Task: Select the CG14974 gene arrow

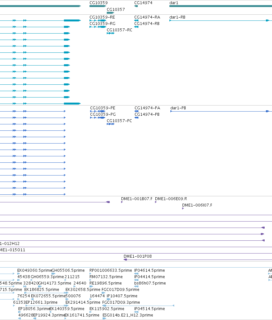Action: coord(136,6)
